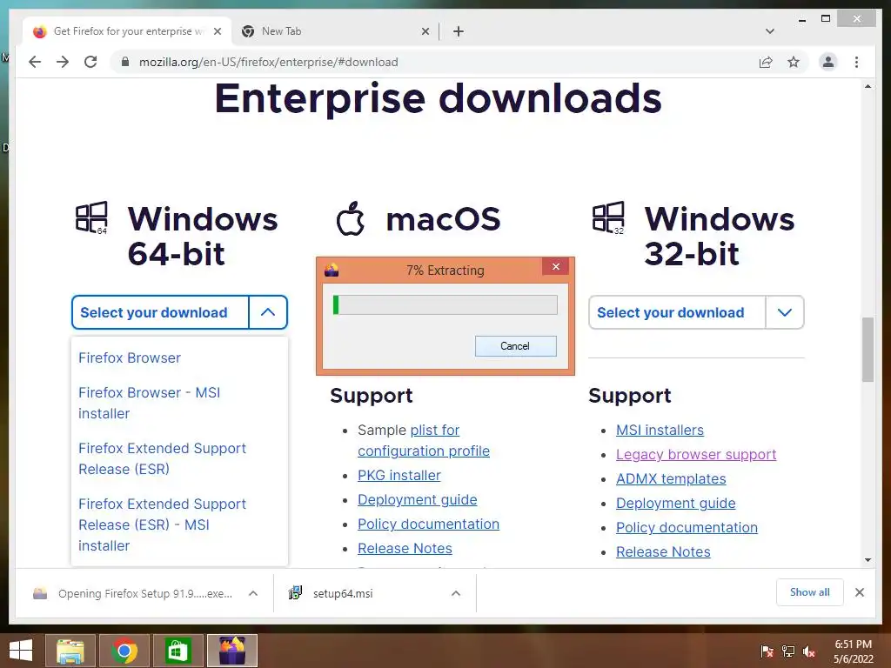The image size is (891, 668).
Task: Switch to the New Tab tab
Action: (x=335, y=31)
